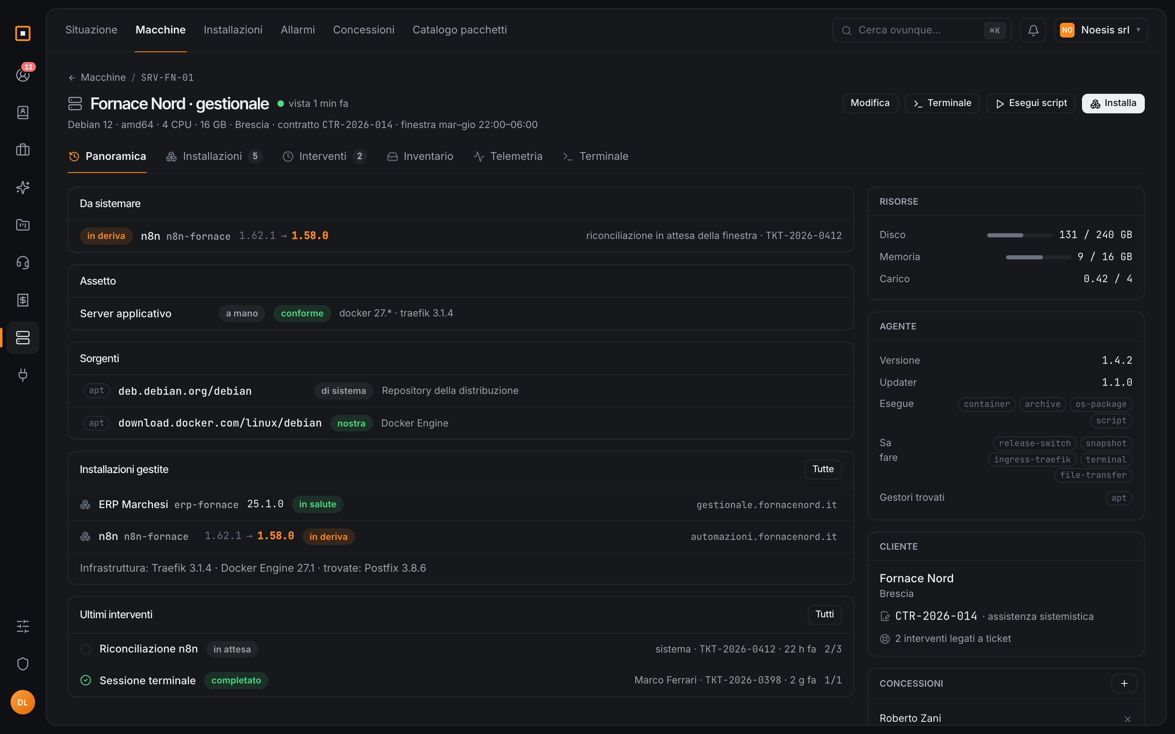The height and width of the screenshot is (734, 1175).
Task: Click the DL user avatar
Action: point(23,703)
